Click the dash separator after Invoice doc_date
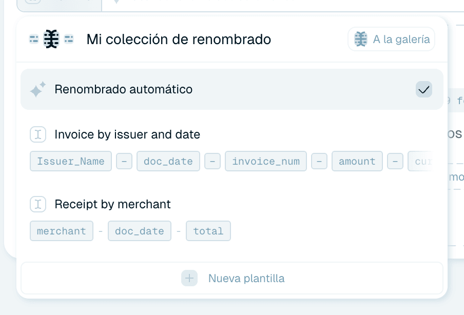This screenshot has width=464, height=315. pos(212,161)
